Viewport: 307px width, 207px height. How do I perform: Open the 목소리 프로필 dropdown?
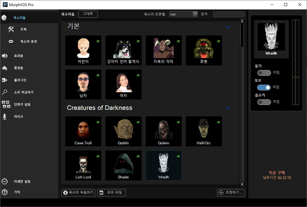click(195, 14)
